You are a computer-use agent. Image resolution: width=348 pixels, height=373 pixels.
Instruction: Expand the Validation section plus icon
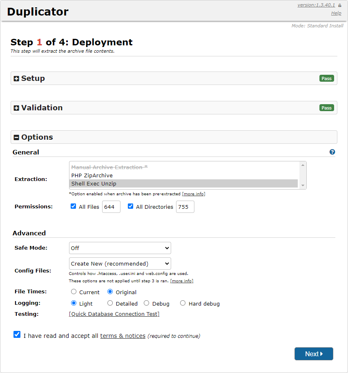click(16, 108)
